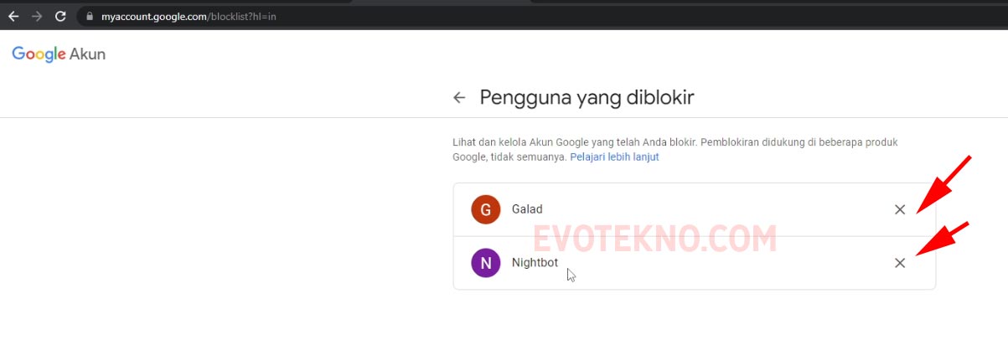1008x350 pixels.
Task: Open the Pelajari lebih lanjut link
Action: [614, 157]
